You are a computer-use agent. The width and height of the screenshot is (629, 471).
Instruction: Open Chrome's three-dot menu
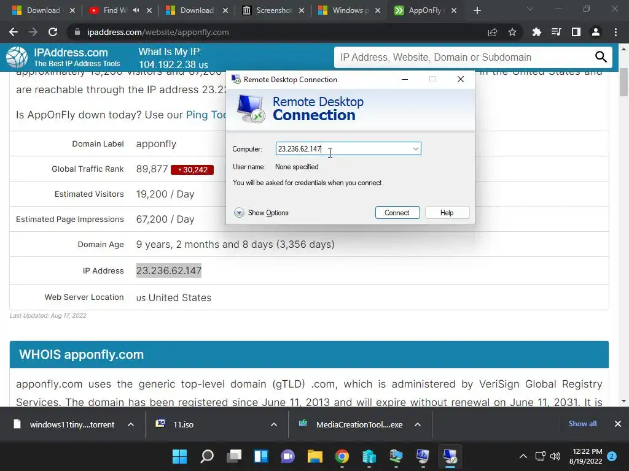615,32
